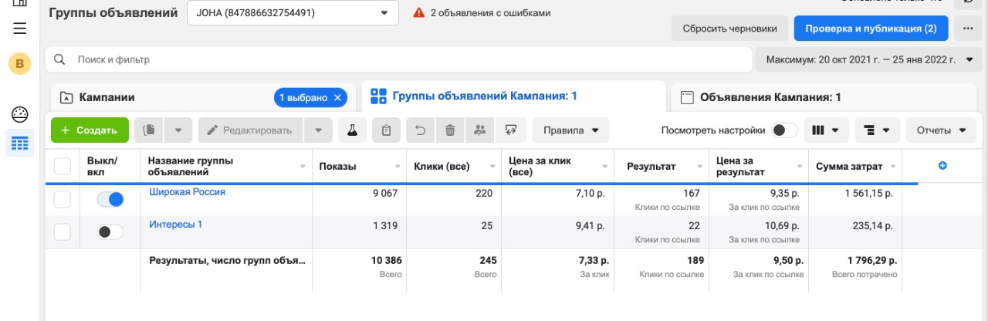Screen dimensions: 988x321
Task: Add a column with the plus icon
Action: coord(942,165)
